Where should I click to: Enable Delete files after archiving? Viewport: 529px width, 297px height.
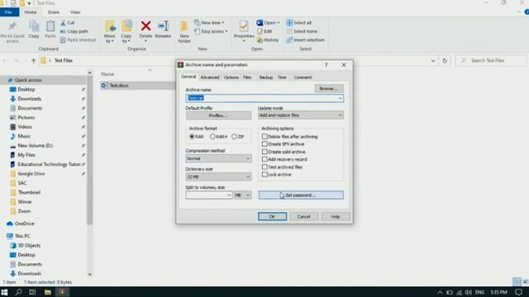click(x=264, y=137)
